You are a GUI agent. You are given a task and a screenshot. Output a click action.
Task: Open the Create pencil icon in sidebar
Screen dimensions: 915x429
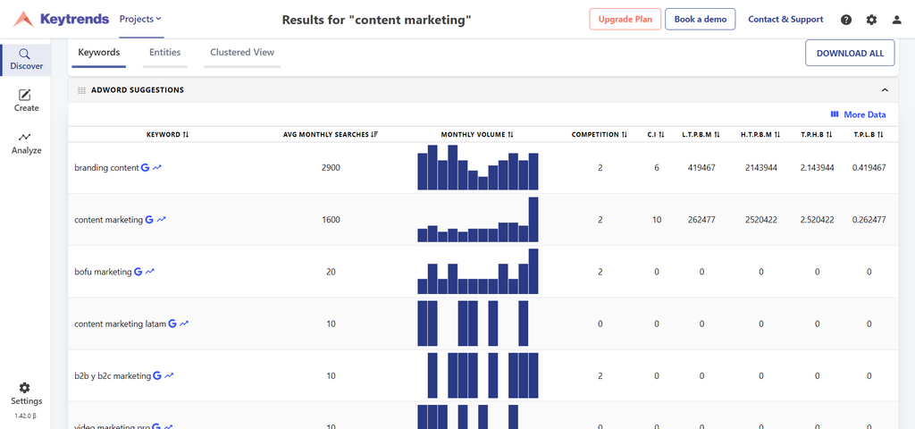(24, 95)
